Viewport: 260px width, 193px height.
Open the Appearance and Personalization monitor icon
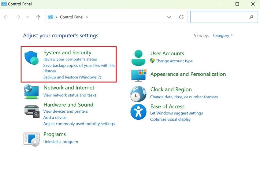pyautogui.click(x=139, y=75)
